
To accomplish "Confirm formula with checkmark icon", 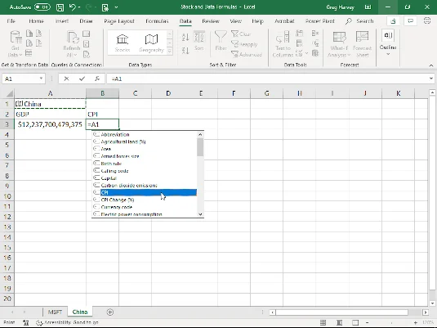I will pos(82,79).
